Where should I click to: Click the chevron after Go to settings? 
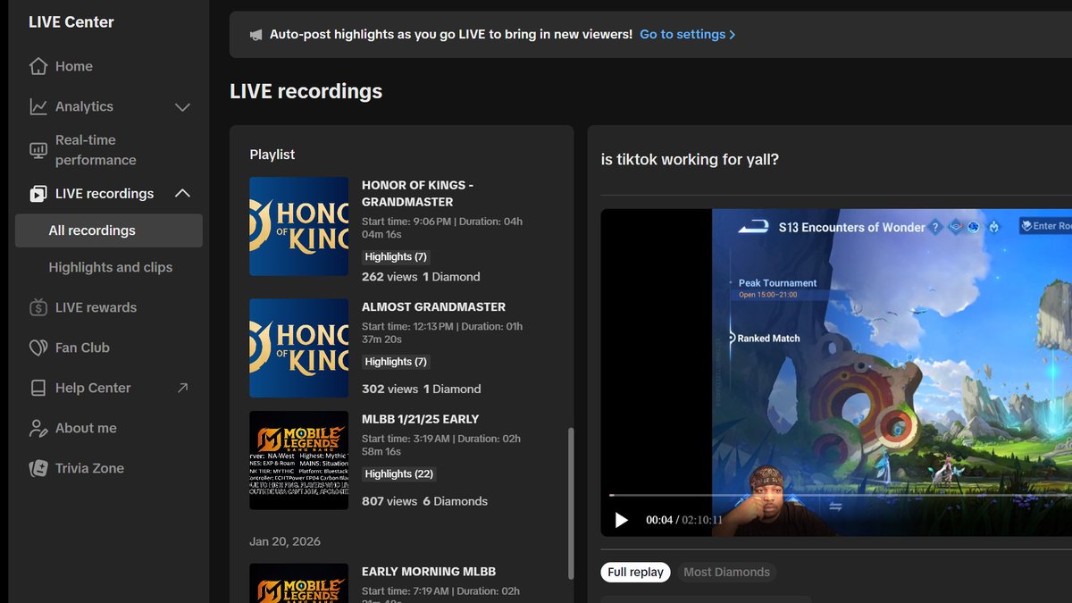pos(733,35)
